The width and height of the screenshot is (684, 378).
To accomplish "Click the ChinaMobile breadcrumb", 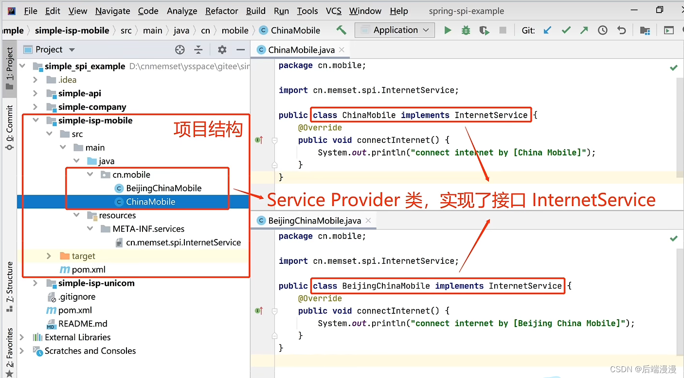I will click(x=290, y=30).
